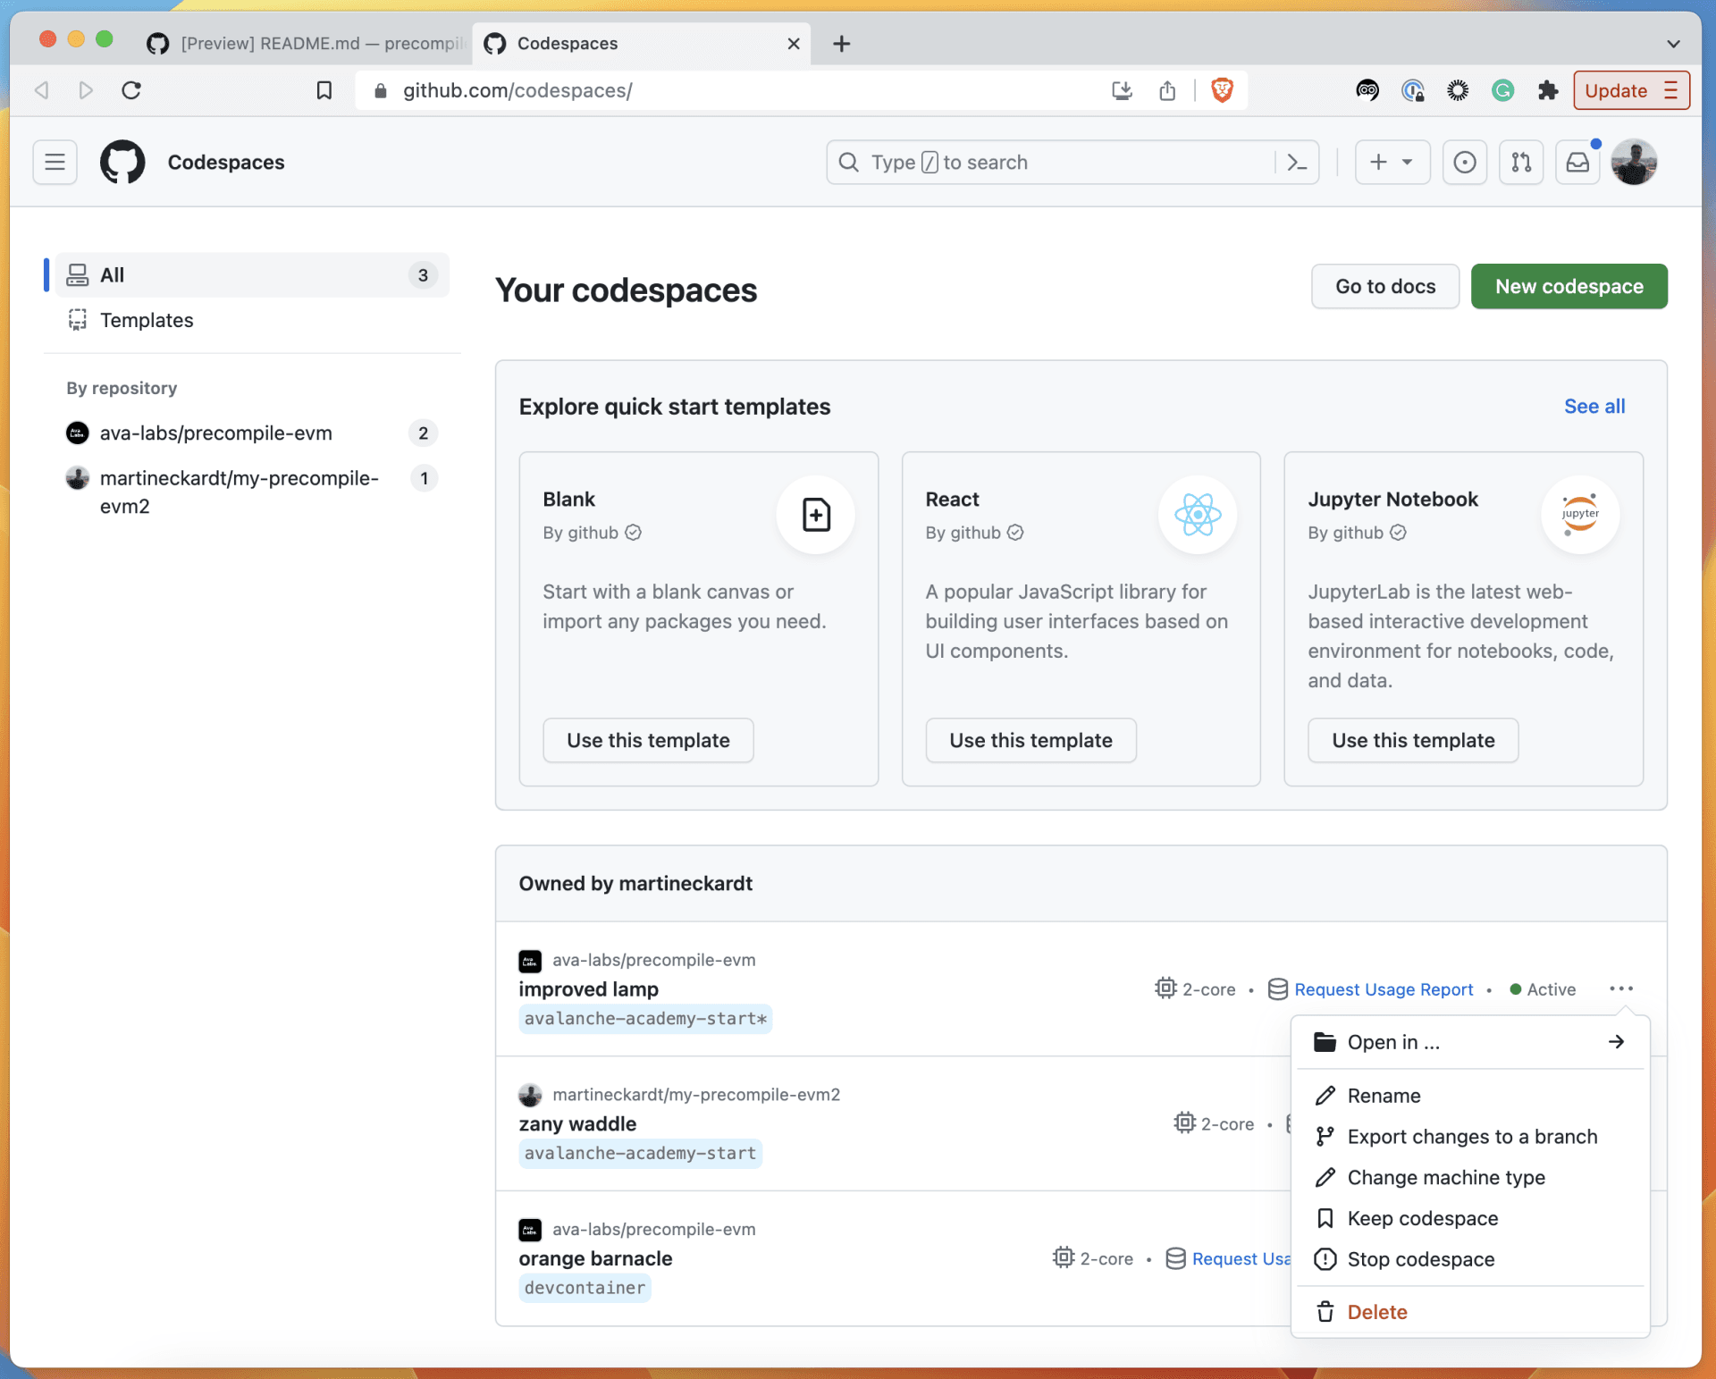The width and height of the screenshot is (1716, 1379).
Task: Open the command palette icon in search
Action: pos(1296,162)
